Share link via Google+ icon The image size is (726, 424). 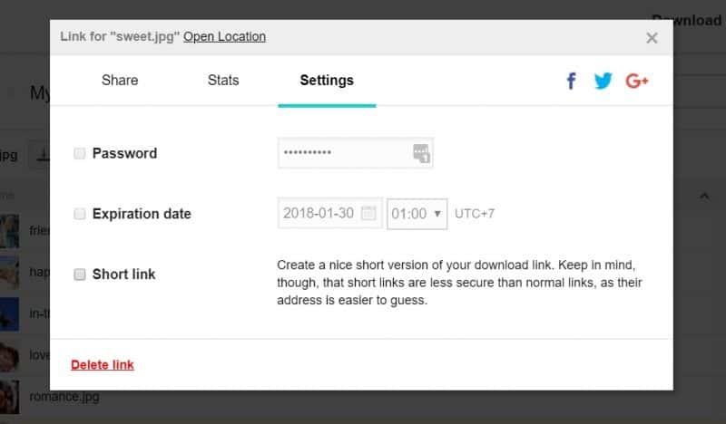pos(637,81)
